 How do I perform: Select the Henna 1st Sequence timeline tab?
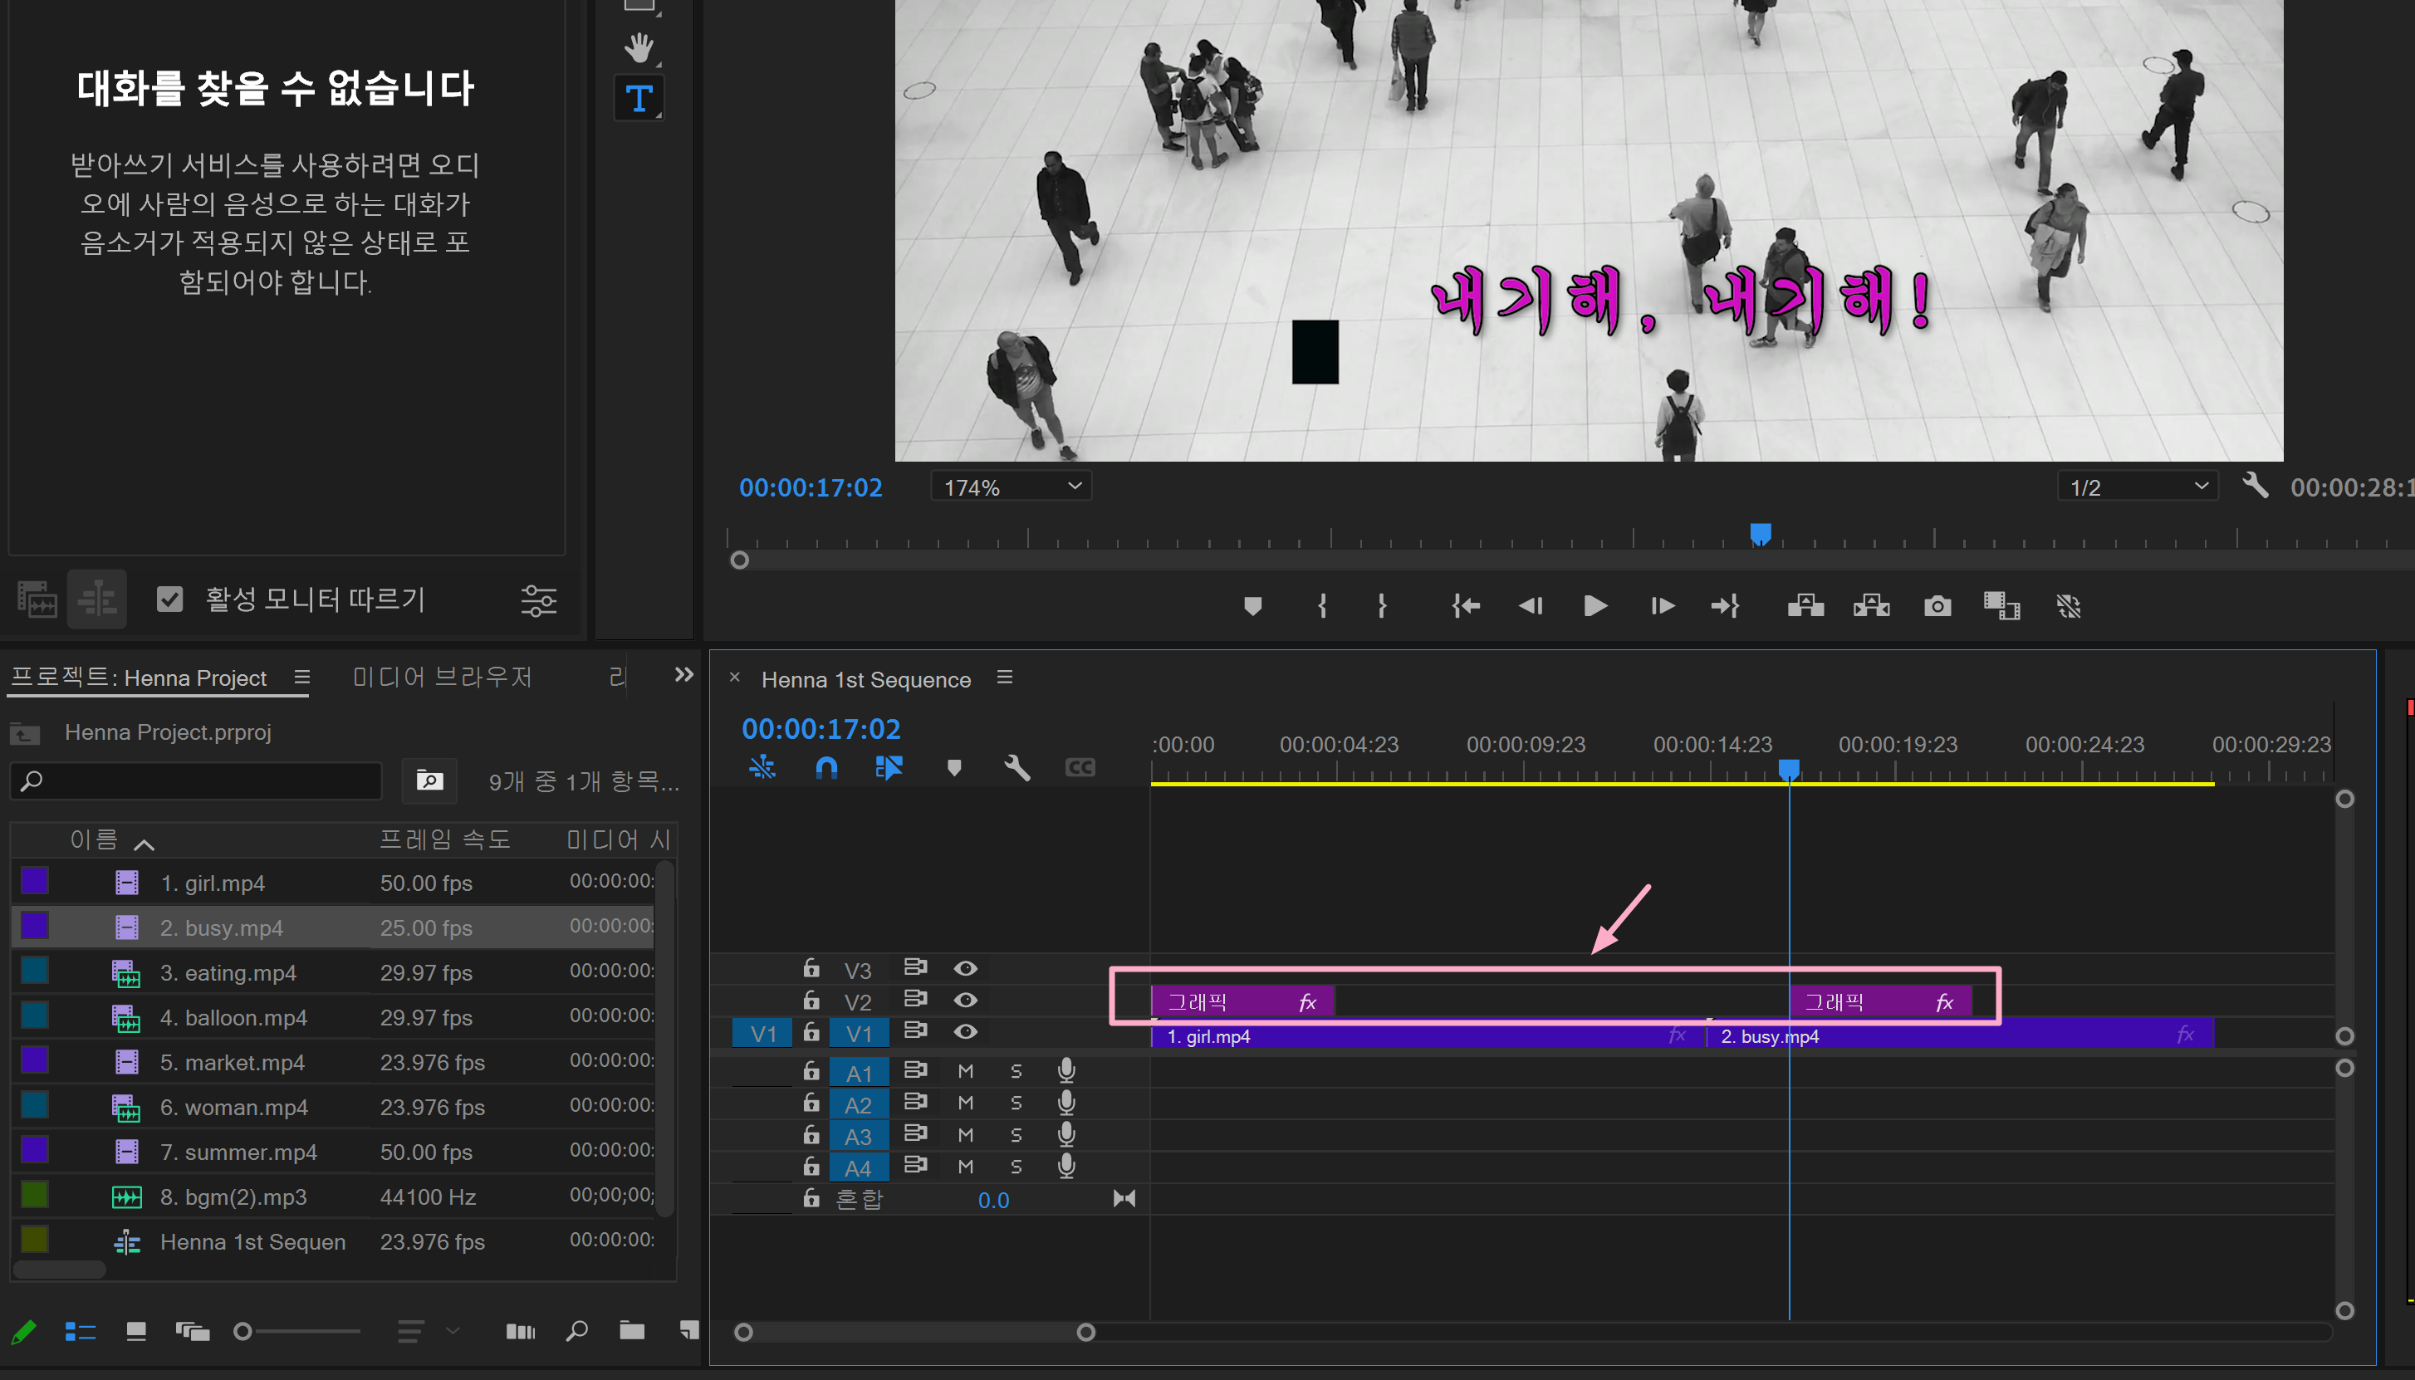point(866,679)
